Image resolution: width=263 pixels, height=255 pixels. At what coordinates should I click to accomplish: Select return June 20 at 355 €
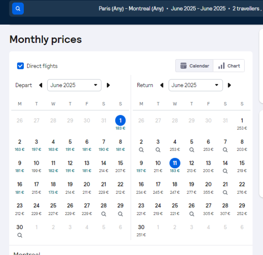pyautogui.click(x=209, y=188)
